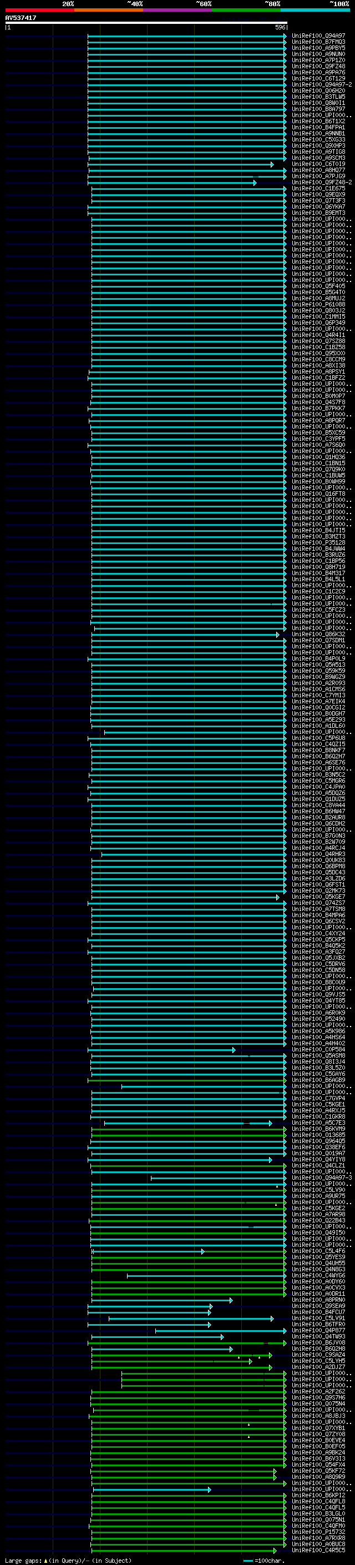Click the UniRef100_A4HS64 label

(318, 1037)
